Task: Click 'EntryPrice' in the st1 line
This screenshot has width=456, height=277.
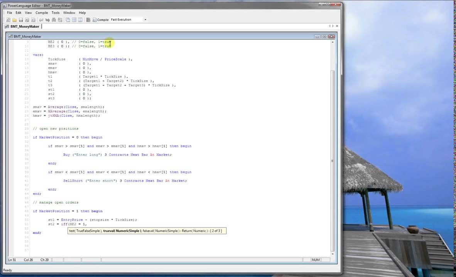Action: (72, 220)
